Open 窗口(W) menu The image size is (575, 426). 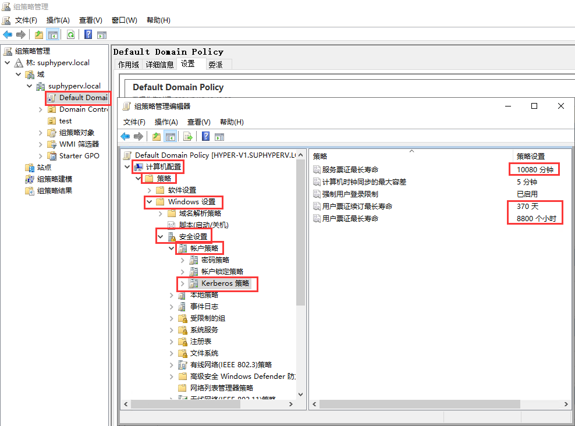pos(125,20)
